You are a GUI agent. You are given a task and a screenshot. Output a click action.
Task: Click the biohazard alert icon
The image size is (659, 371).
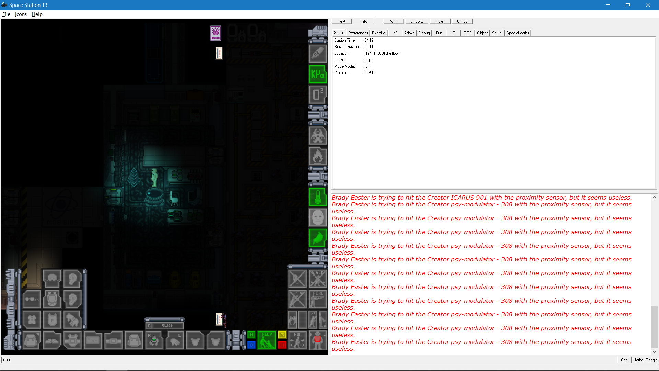[317, 136]
